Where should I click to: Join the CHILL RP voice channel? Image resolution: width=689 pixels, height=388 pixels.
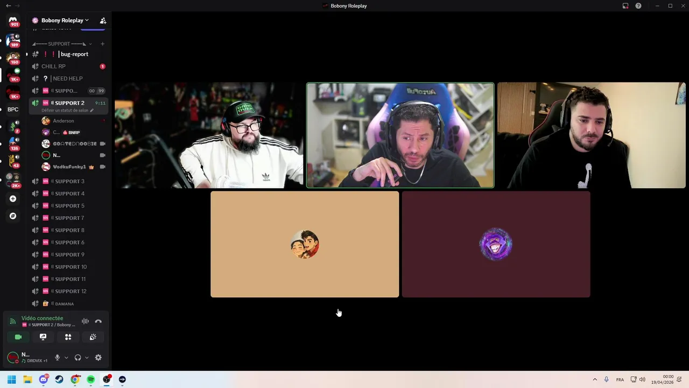(68, 66)
